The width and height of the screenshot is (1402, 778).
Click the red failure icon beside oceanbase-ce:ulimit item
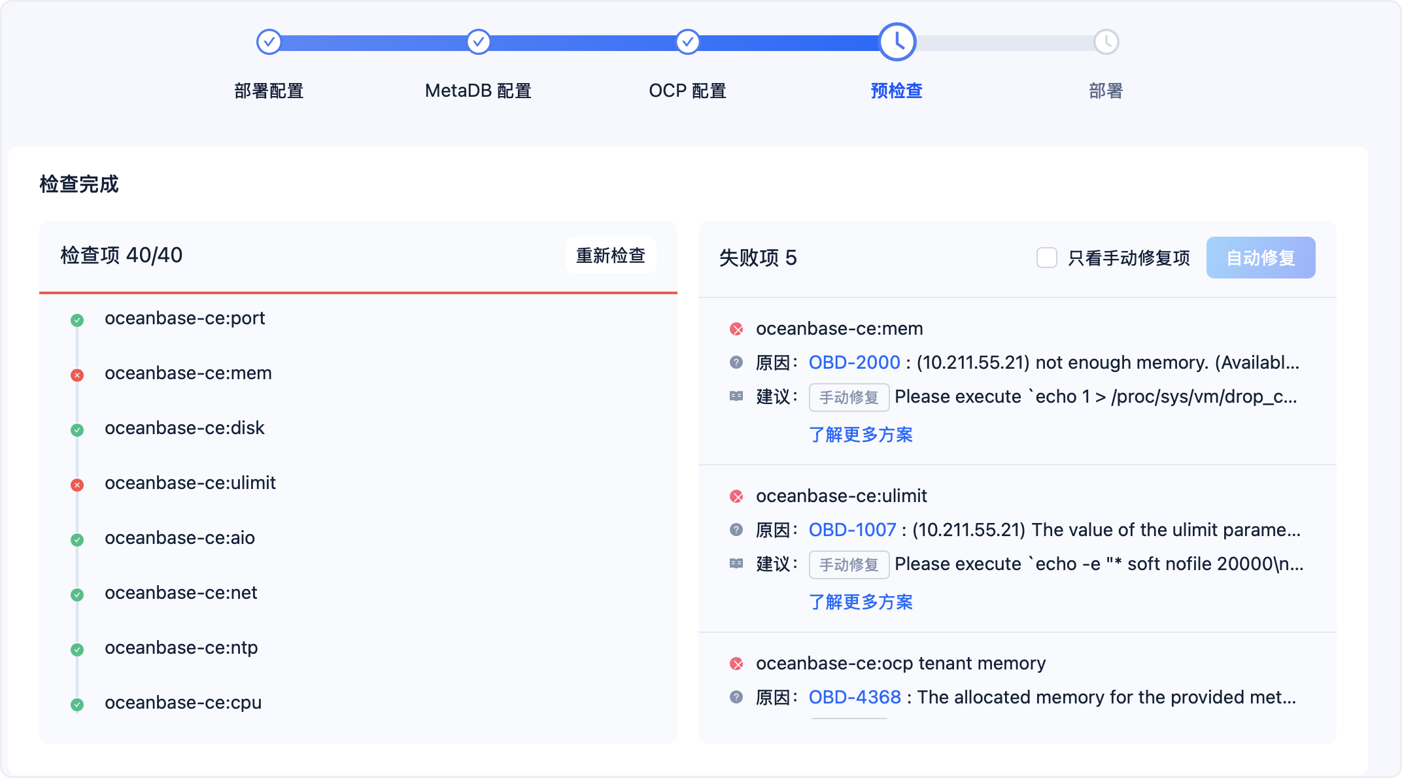pos(77,484)
